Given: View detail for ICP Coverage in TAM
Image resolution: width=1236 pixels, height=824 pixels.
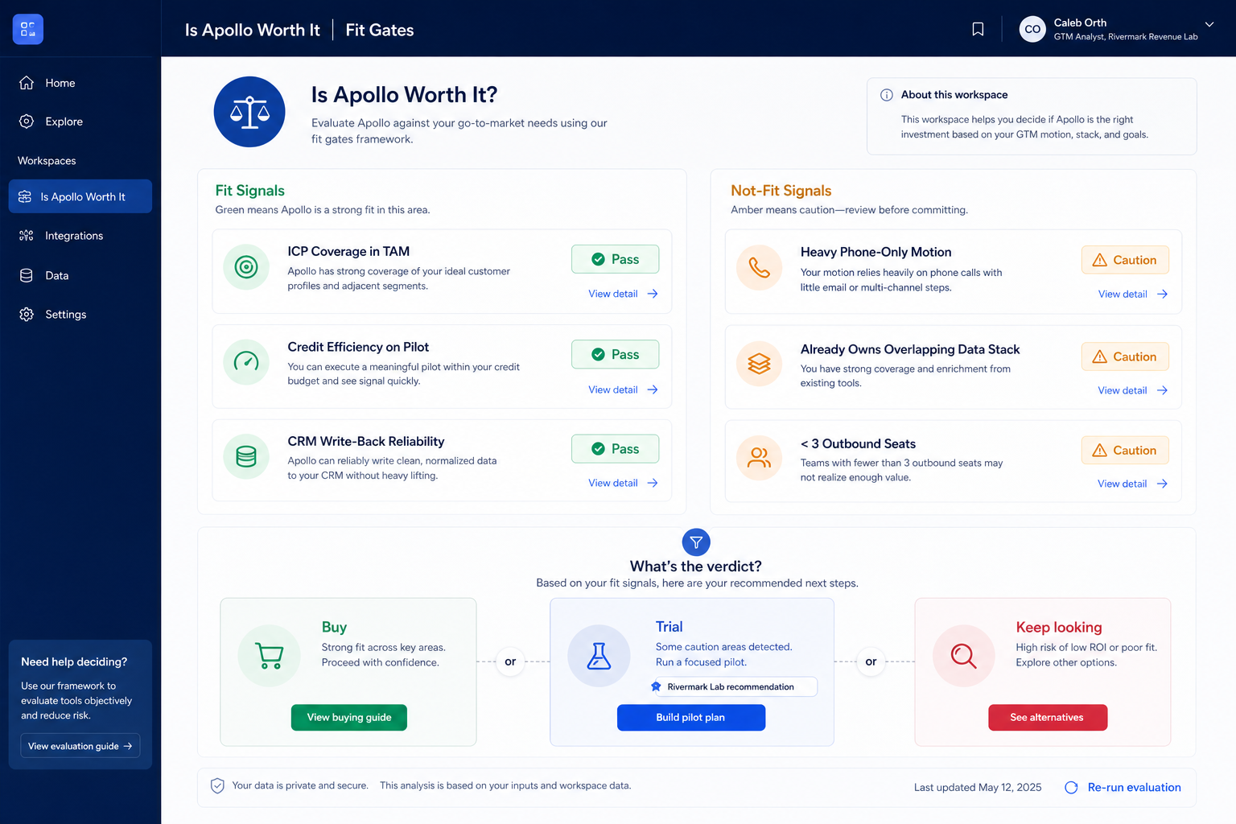Looking at the screenshot, I should pos(624,294).
